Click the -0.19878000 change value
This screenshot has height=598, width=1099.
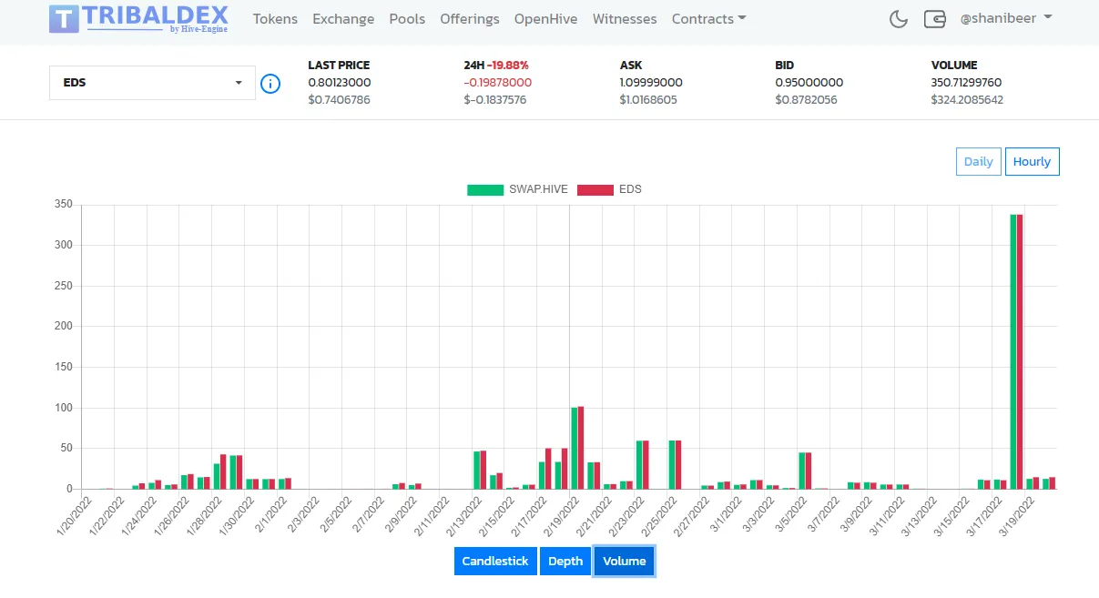[x=498, y=82]
